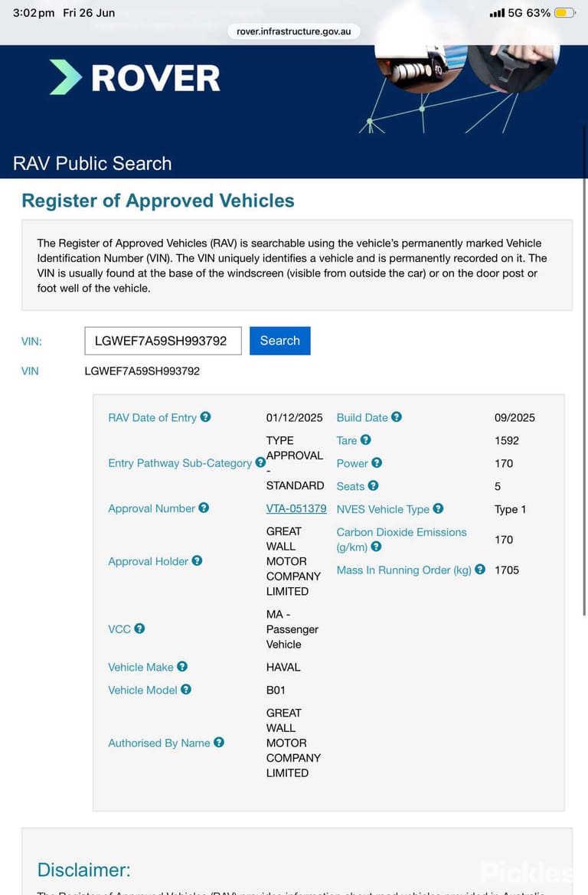Click the Carbon Dioxide Emissions help icon
The width and height of the screenshot is (588, 895).
click(x=376, y=547)
